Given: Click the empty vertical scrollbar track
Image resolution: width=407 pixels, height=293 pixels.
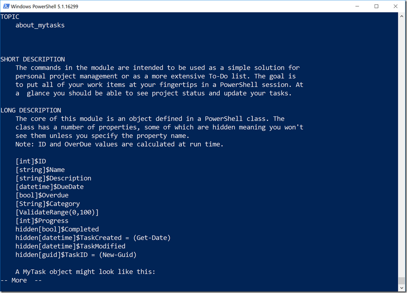Looking at the screenshot, I should (401, 148).
